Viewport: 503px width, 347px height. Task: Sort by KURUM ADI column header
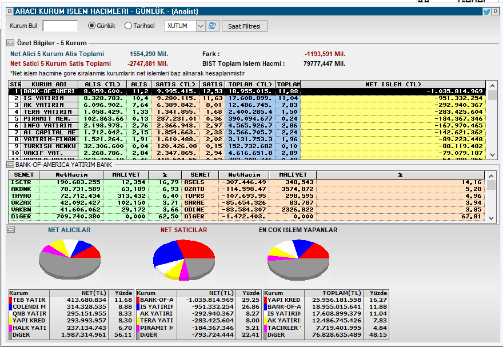click(49, 85)
